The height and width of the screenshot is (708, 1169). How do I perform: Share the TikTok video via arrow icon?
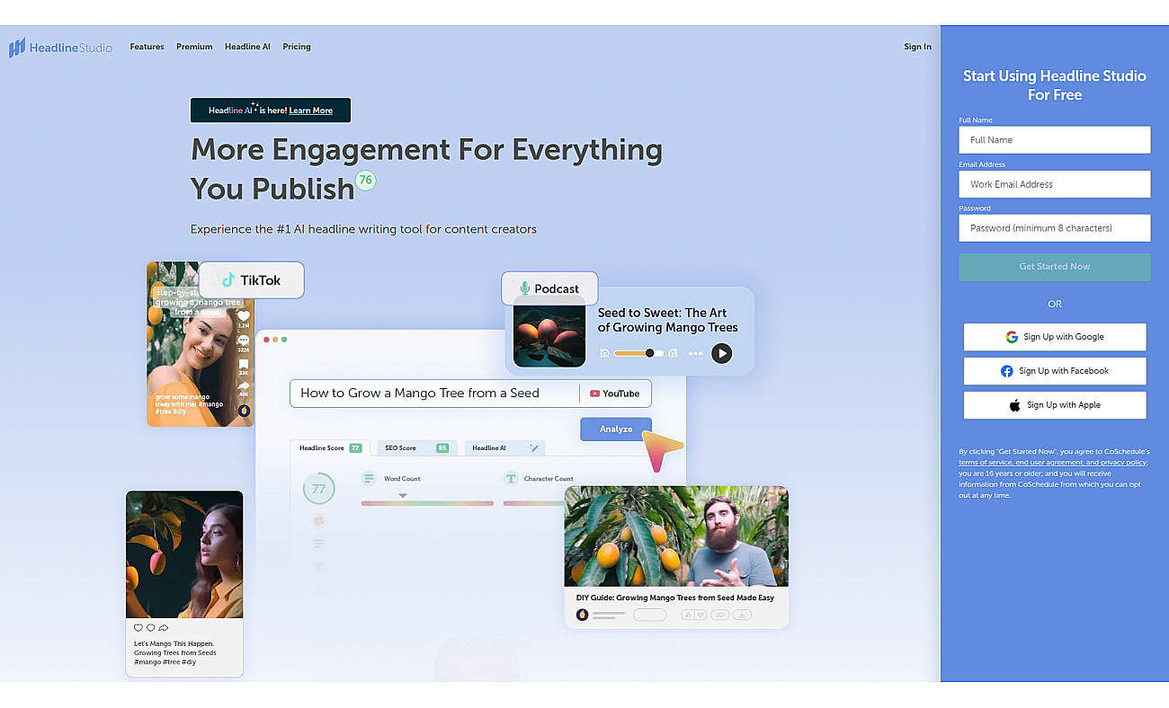(243, 386)
